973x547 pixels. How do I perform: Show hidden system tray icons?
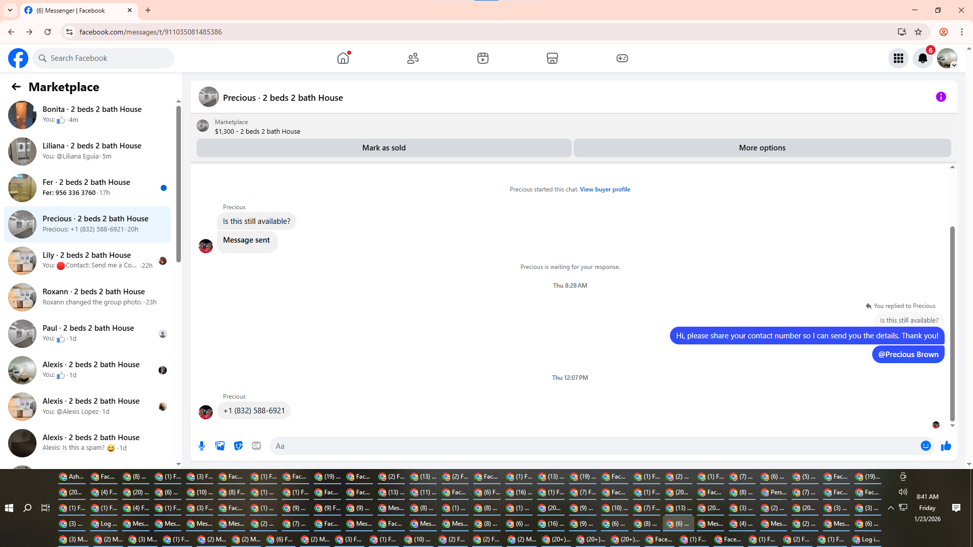pyautogui.click(x=890, y=507)
